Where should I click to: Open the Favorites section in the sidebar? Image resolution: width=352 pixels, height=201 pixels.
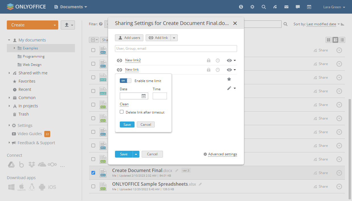pos(27,81)
